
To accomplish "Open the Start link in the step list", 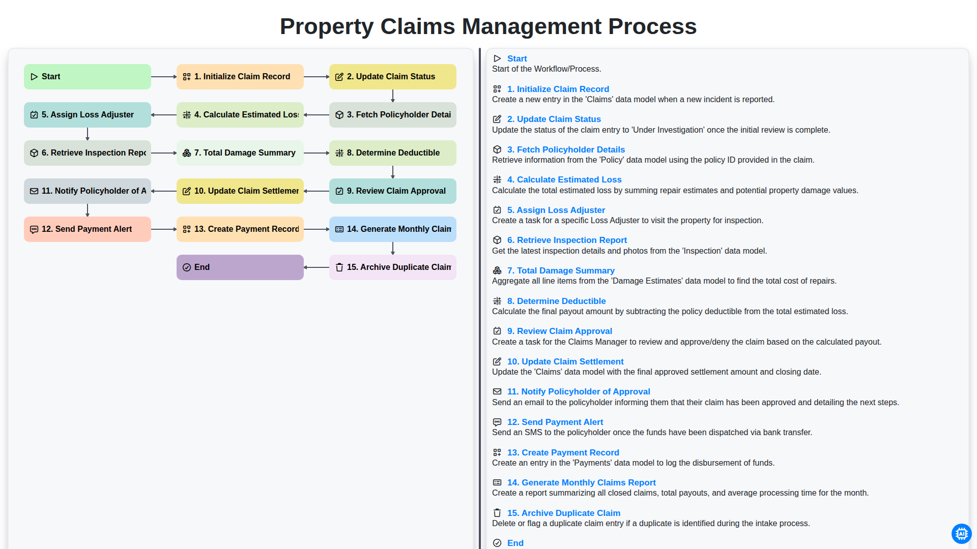I will pos(517,58).
